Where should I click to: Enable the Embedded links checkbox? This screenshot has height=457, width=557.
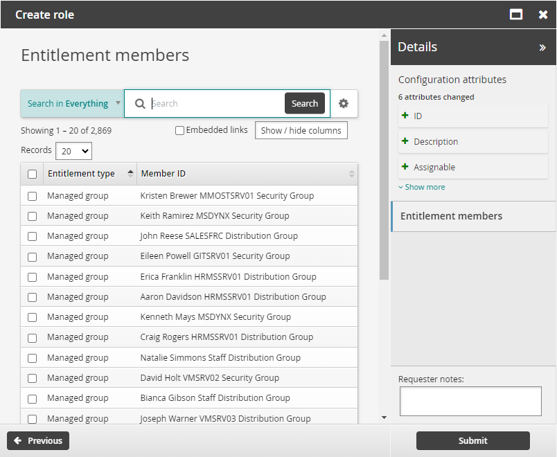[x=179, y=129]
